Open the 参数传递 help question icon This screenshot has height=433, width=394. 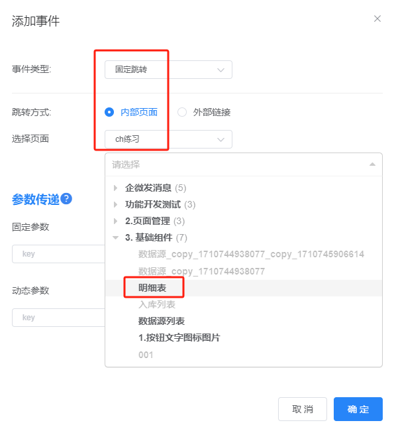coord(66,198)
